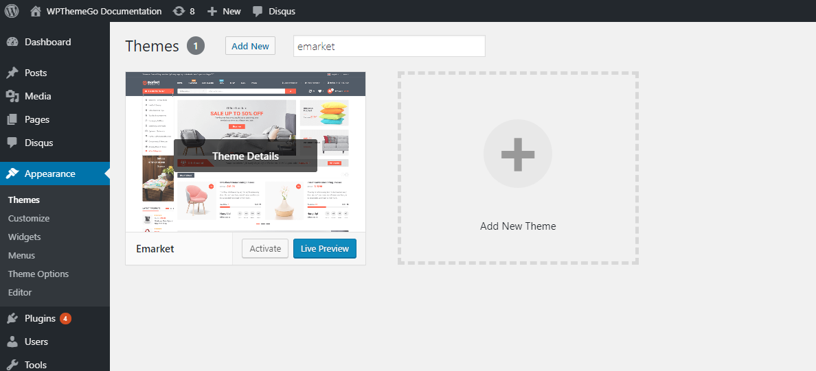Open the New content menu
The width and height of the screenshot is (816, 371).
[x=224, y=11]
